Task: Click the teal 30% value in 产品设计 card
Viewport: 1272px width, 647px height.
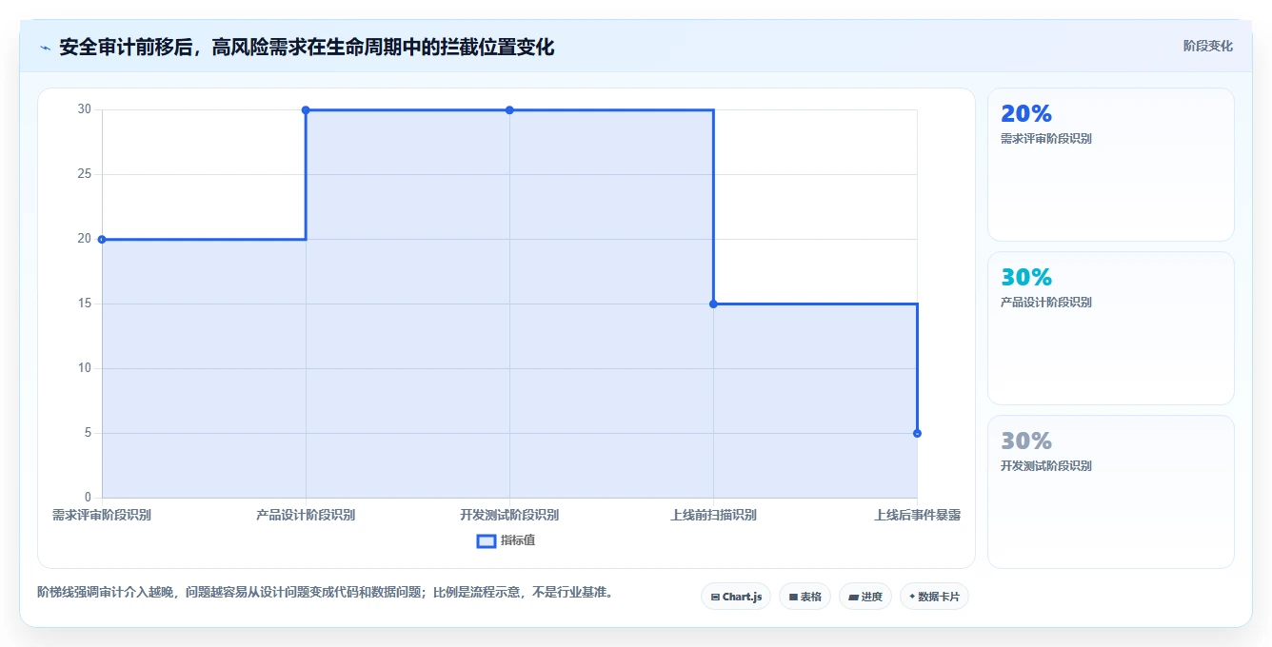Action: 1026,277
